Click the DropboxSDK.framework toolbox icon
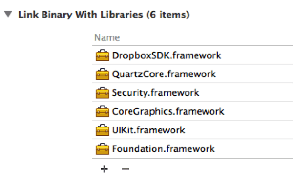Image resolution: width=293 pixels, height=182 pixels. tap(103, 55)
